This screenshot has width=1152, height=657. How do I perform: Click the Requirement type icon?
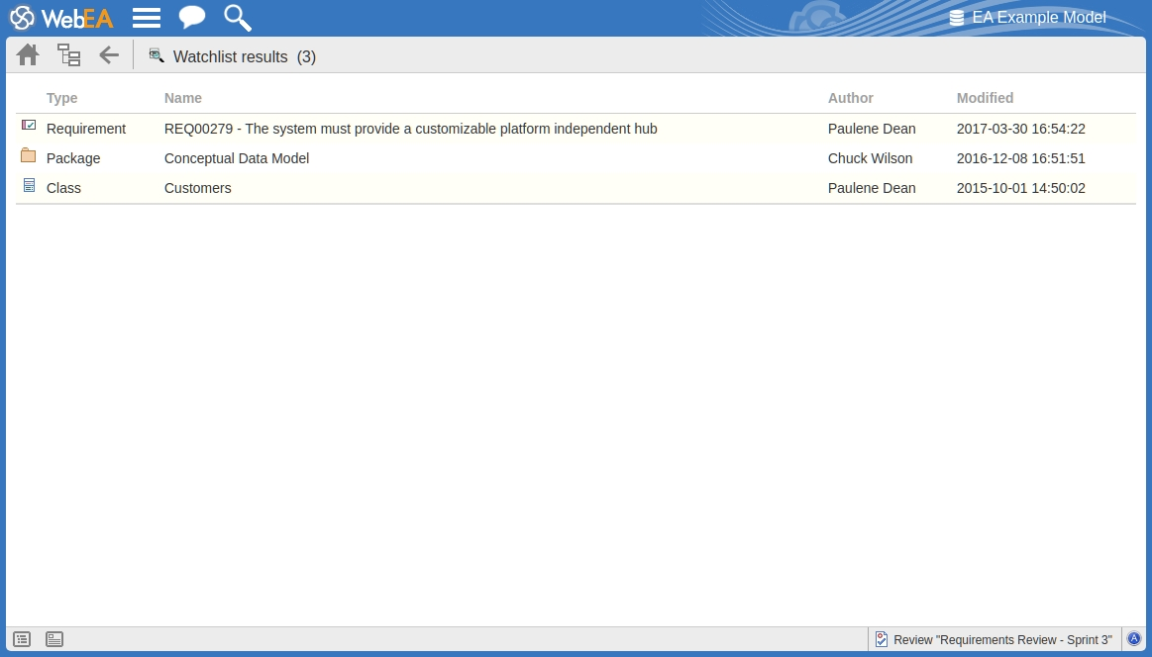pyautogui.click(x=29, y=126)
